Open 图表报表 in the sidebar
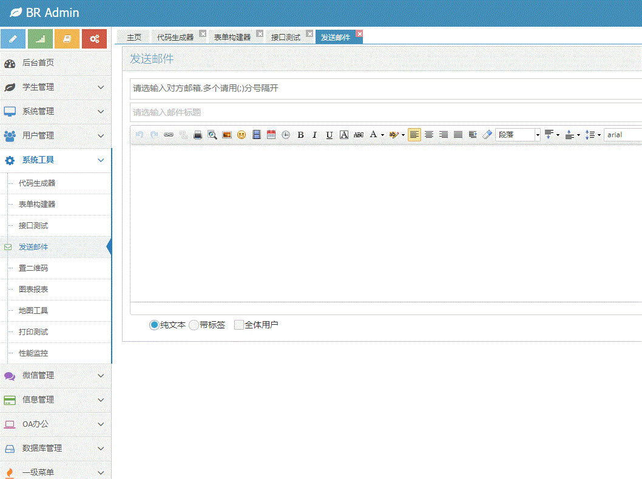 tap(56, 290)
